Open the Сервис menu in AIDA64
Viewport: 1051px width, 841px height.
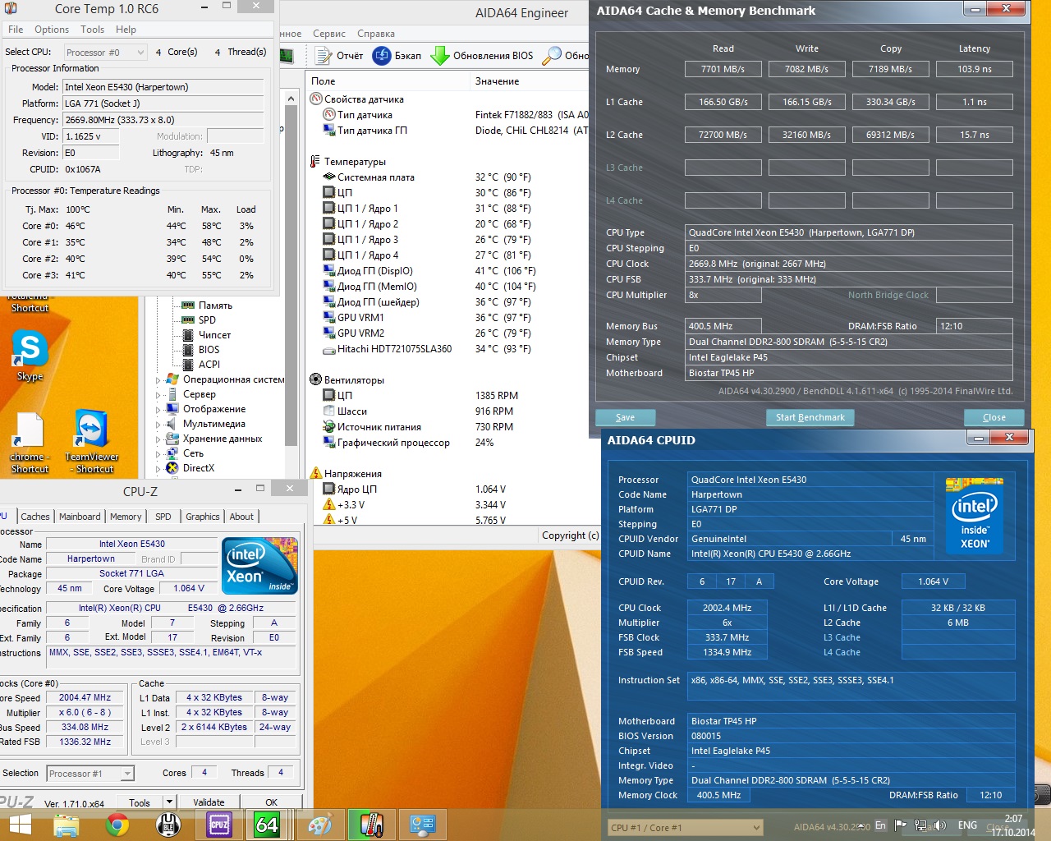(x=329, y=34)
